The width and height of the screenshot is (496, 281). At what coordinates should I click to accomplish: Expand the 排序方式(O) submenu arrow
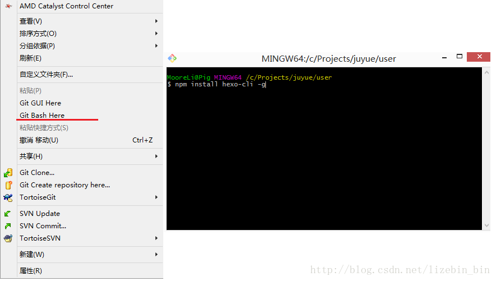point(157,34)
